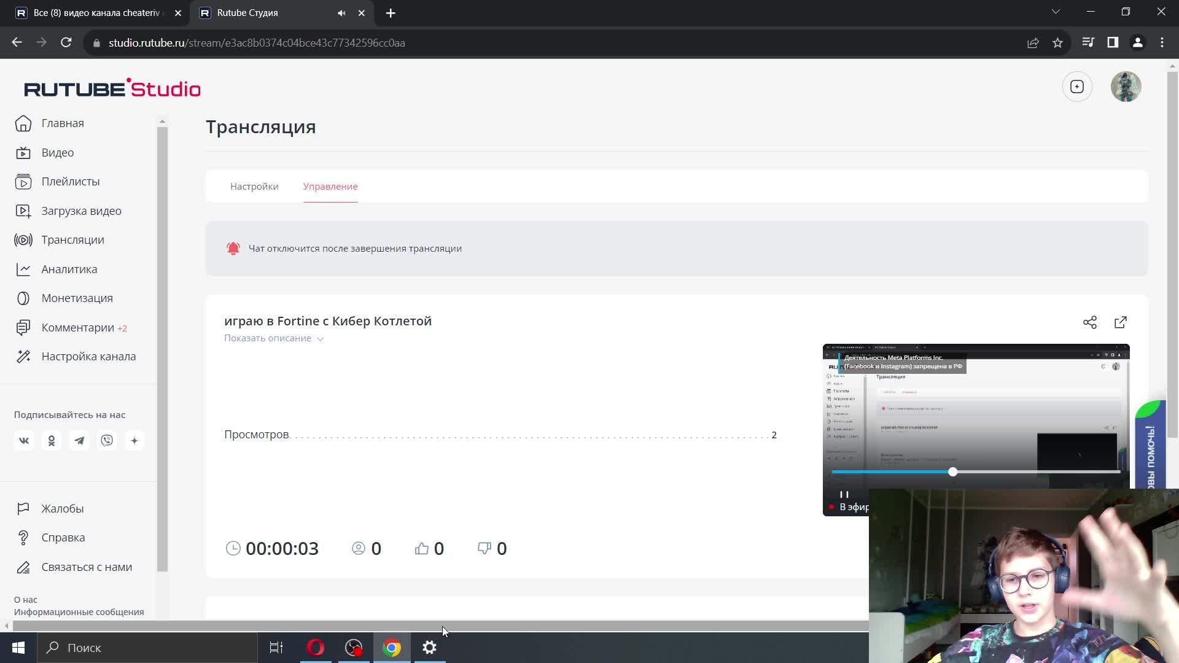Open Комментарии section in sidebar
The height and width of the screenshot is (663, 1179).
click(x=77, y=328)
